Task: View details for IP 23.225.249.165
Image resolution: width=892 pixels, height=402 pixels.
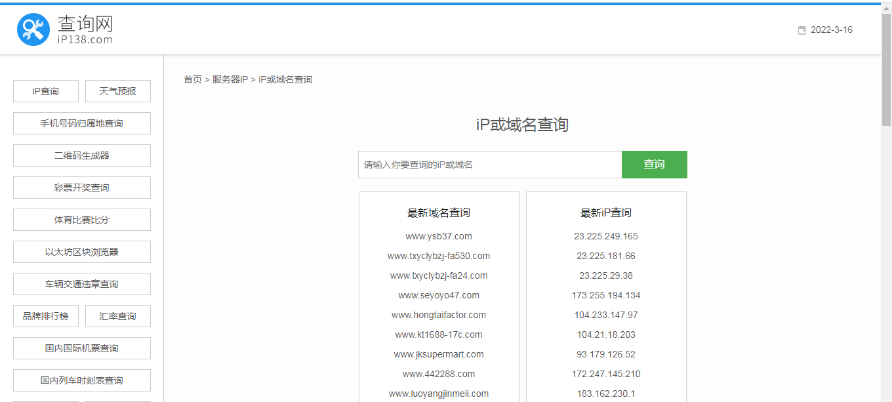Action: point(605,236)
